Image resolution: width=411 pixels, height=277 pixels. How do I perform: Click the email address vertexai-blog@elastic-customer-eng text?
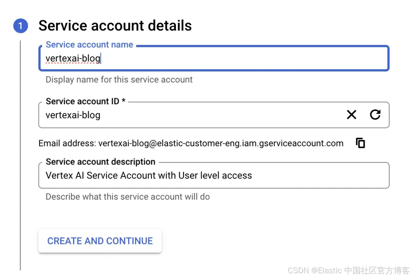tap(221, 143)
